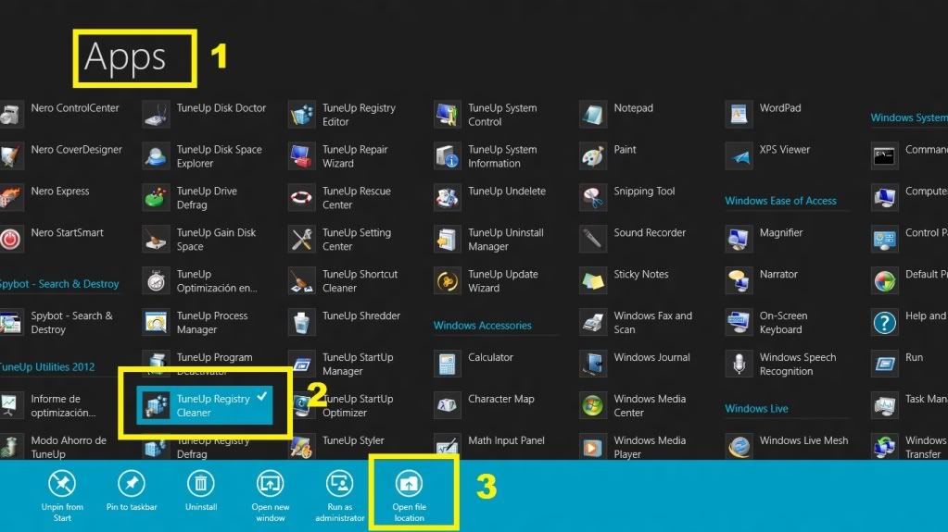The width and height of the screenshot is (948, 532).
Task: Click the Uninstall trash icon
Action: 201,484
